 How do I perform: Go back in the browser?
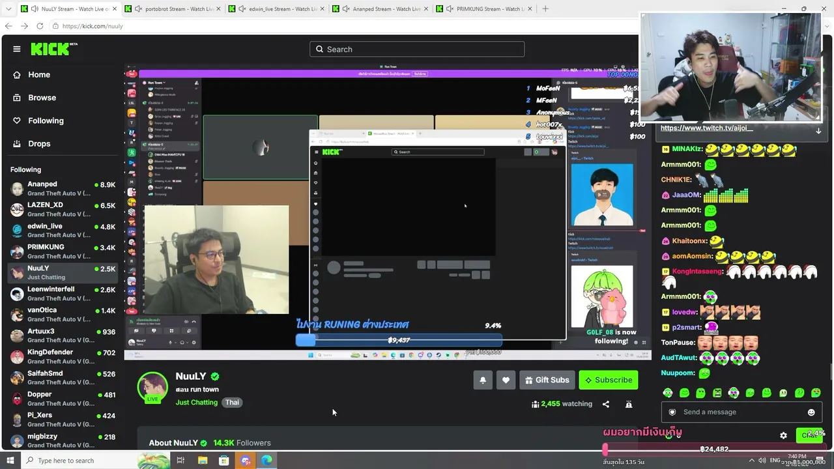(x=8, y=26)
